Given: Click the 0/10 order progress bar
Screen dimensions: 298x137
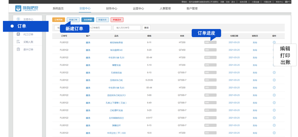Looking at the screenshot, I should (210, 110).
